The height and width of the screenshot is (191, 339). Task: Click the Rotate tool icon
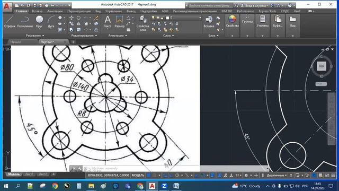(78, 18)
